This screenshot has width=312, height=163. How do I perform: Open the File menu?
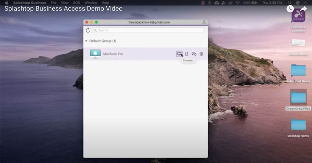tap(54, 3)
